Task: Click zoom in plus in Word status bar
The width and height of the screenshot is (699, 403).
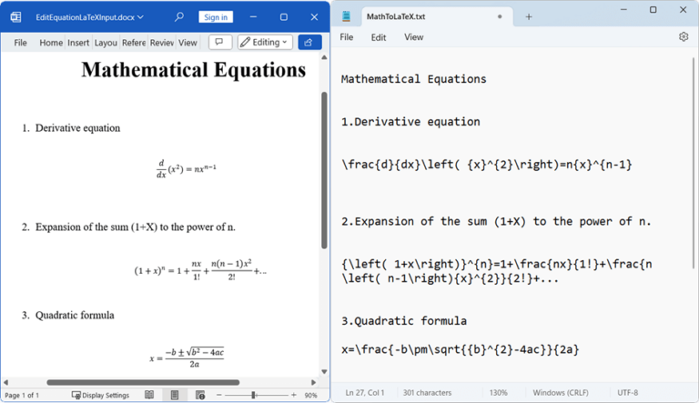Action: point(290,395)
